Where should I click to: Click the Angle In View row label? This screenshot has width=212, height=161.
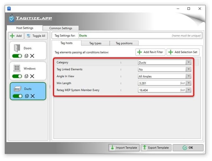pyautogui.click(x=65, y=76)
